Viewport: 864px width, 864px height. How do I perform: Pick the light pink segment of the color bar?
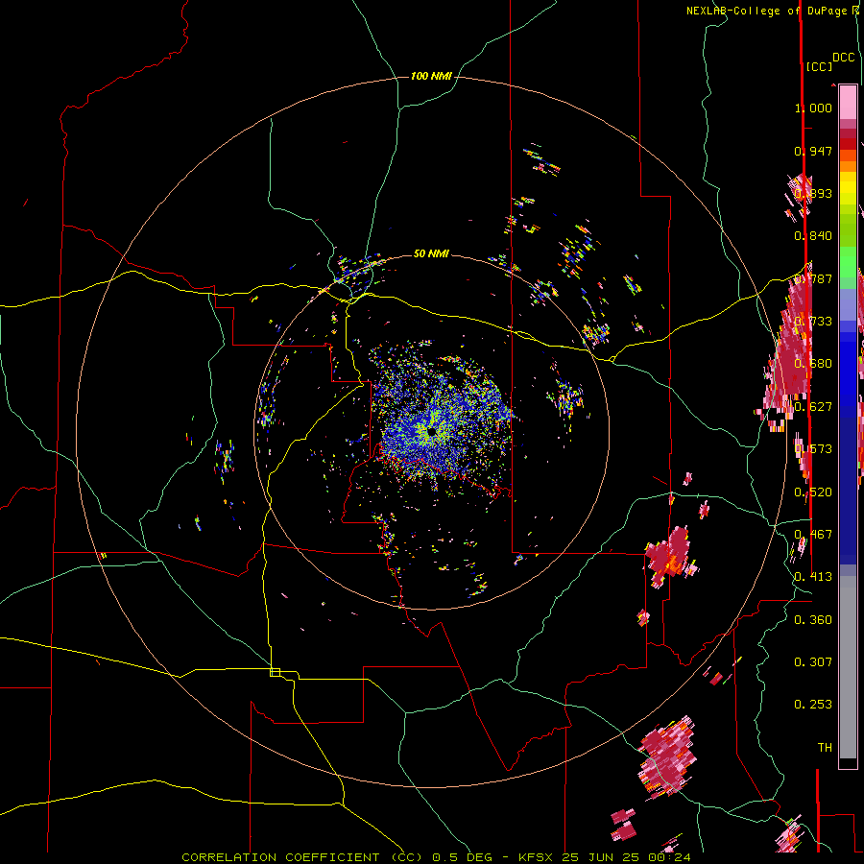pyautogui.click(x=848, y=103)
